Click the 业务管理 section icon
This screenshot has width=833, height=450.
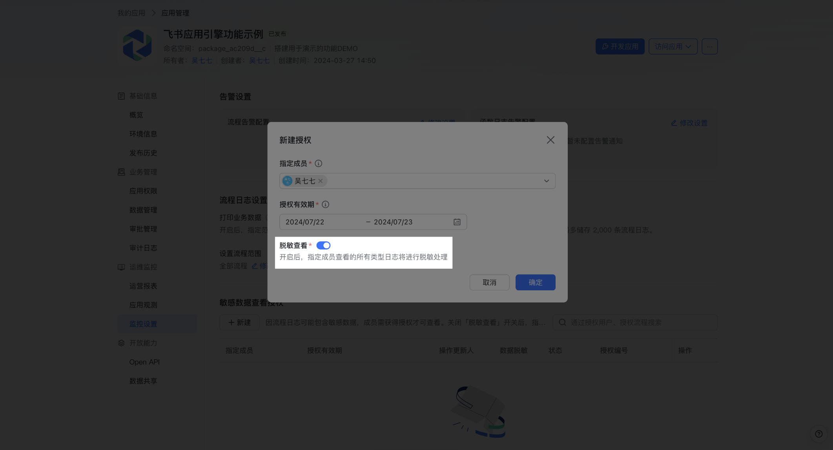(121, 172)
